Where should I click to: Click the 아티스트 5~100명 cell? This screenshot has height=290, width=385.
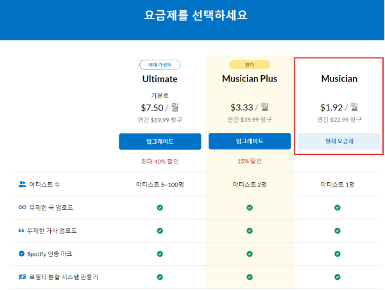pos(160,184)
